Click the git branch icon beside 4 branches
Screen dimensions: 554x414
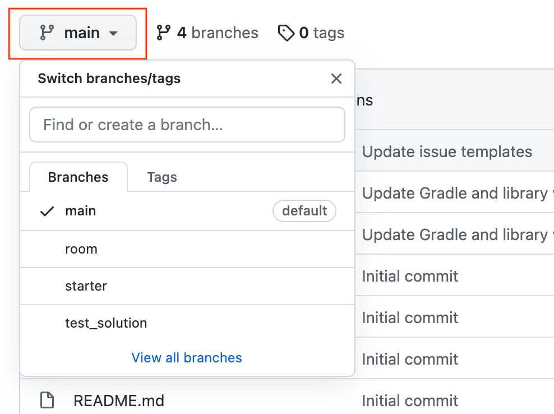tap(163, 33)
